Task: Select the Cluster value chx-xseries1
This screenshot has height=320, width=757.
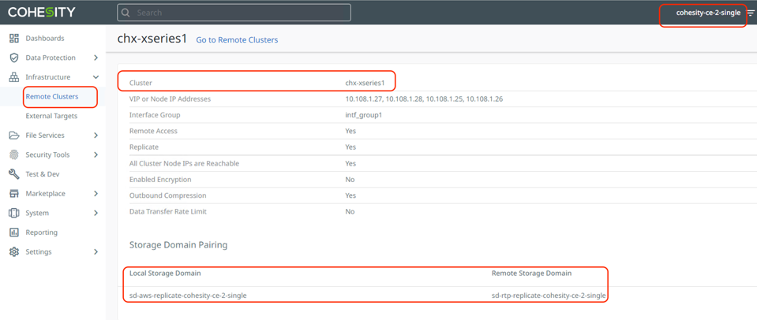Action: 365,83
